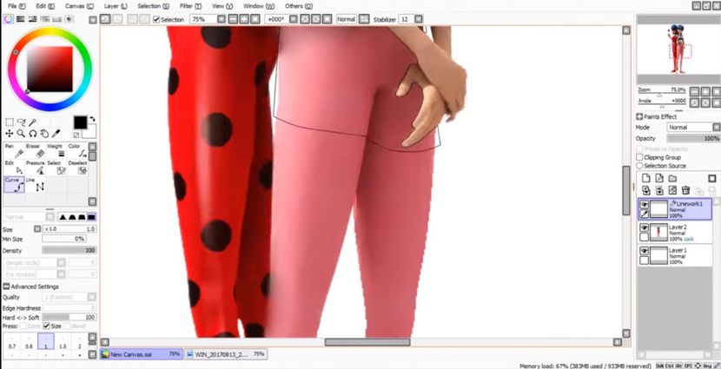Screen dimensions: 721x369
Task: Select the Layer2 layer row
Action: coord(675,233)
